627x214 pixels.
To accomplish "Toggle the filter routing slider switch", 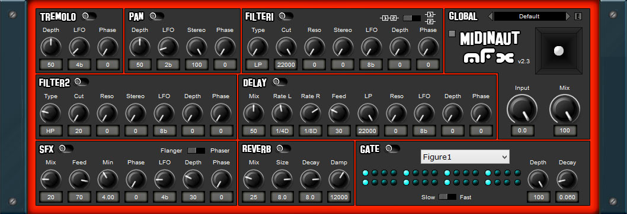I will click(x=411, y=18).
